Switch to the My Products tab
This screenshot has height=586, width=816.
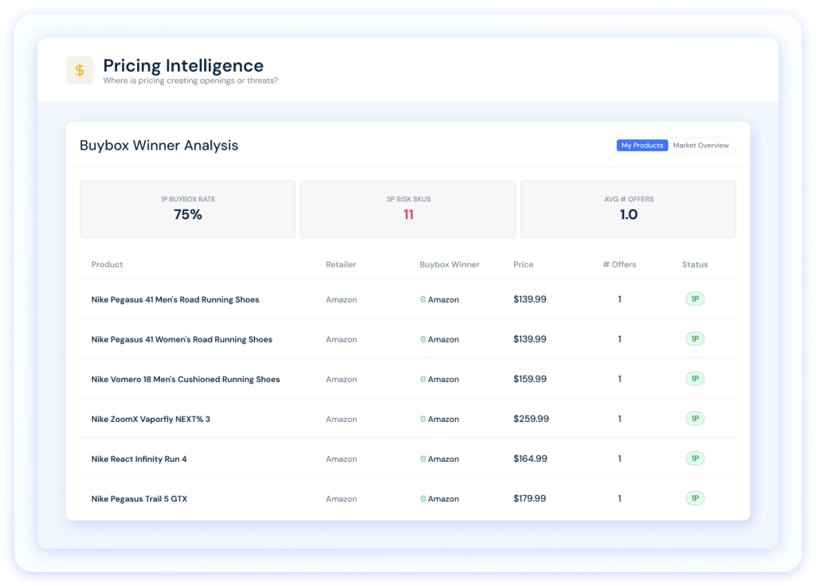[642, 146]
